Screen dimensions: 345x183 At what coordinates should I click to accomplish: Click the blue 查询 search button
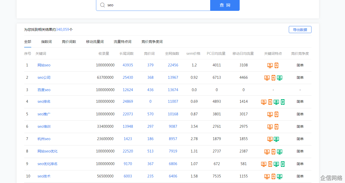pyautogui.click(x=225, y=5)
